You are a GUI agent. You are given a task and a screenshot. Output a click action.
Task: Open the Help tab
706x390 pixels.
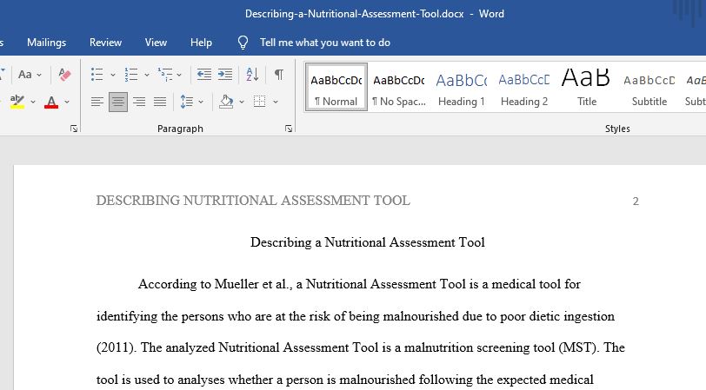201,43
